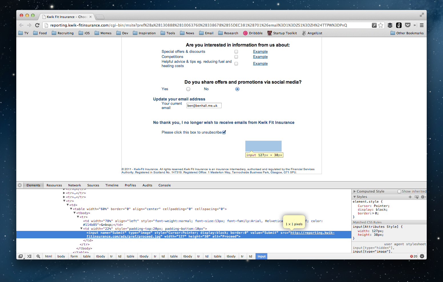Image resolution: width=443 pixels, height=282 pixels.
Task: Open the black Q extension icon
Action: [399, 25]
